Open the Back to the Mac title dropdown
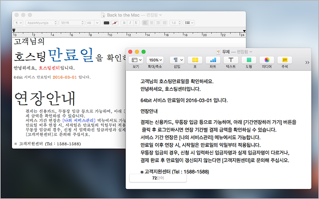The width and height of the screenshot is (319, 199). click(160, 15)
